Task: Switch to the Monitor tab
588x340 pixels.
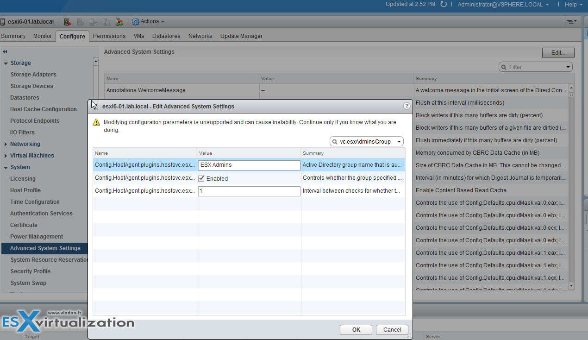Action: tap(42, 36)
